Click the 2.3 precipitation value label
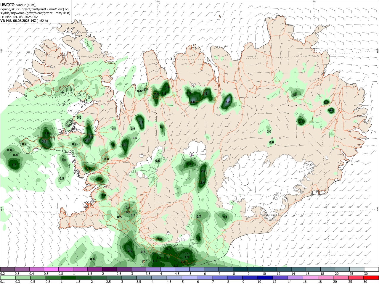The height and width of the screenshot is (284, 379). click(124, 145)
